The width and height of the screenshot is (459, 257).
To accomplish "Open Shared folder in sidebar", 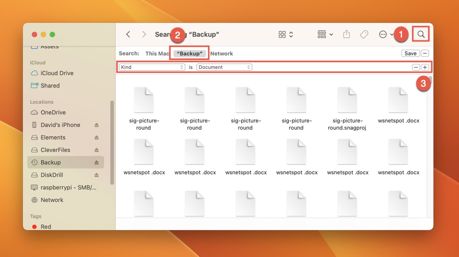I will [x=50, y=85].
